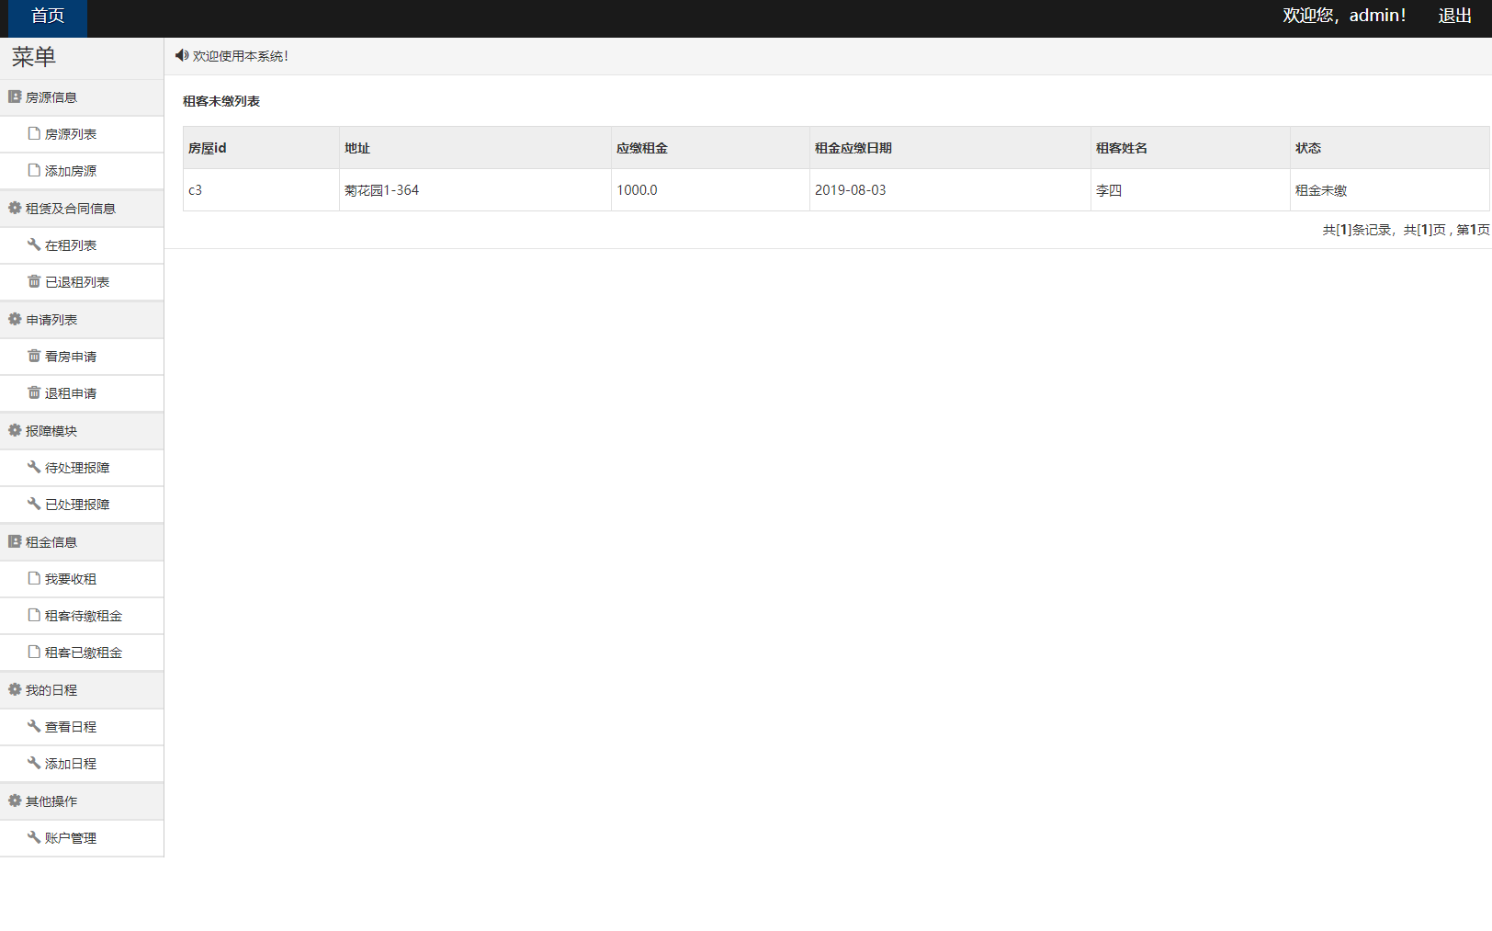Click the gear icon beside 报障模块
Image resolution: width=1492 pixels, height=931 pixels.
click(15, 430)
